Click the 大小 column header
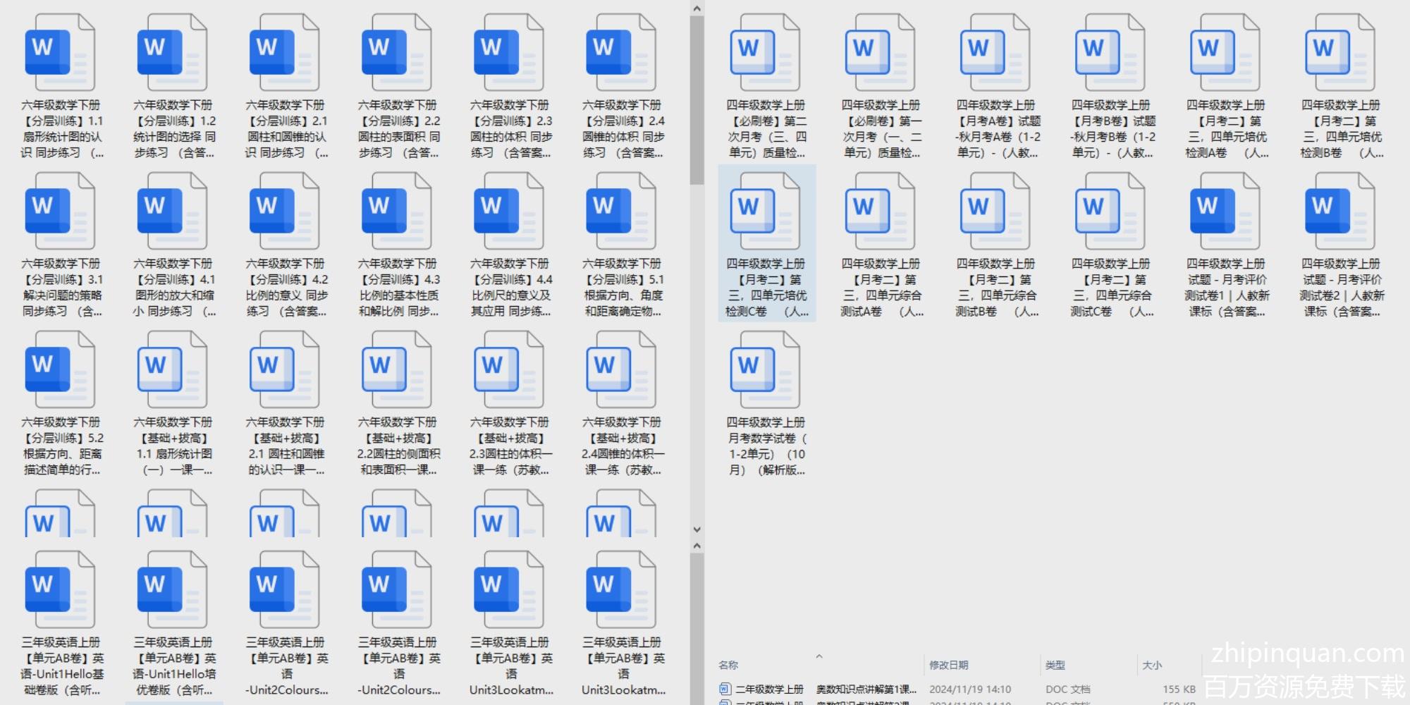 [x=1151, y=665]
